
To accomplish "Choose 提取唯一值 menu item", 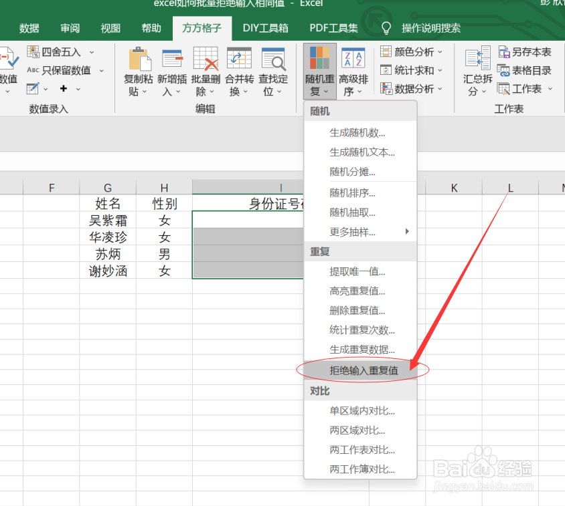I will coord(360,271).
